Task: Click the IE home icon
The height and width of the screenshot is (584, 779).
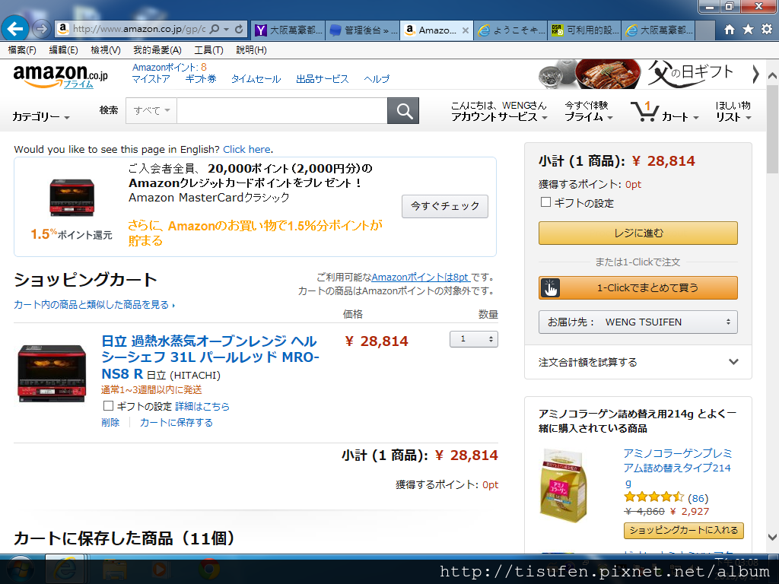Action: pos(729,30)
